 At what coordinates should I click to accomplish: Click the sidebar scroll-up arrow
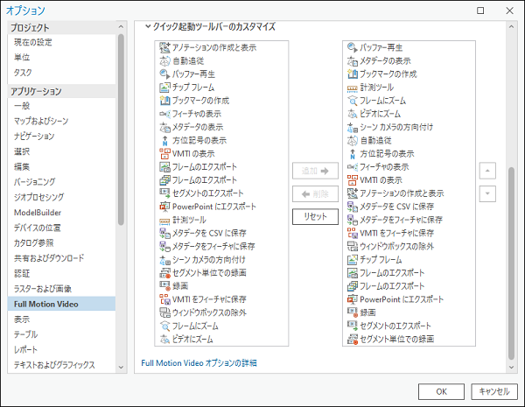[121, 27]
